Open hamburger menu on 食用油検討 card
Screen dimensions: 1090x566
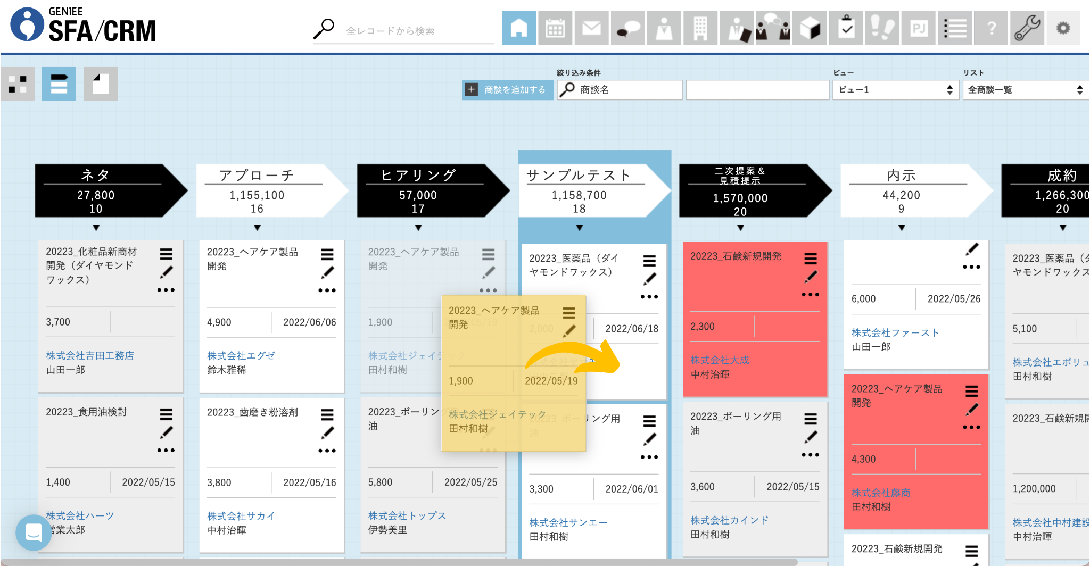click(x=166, y=414)
